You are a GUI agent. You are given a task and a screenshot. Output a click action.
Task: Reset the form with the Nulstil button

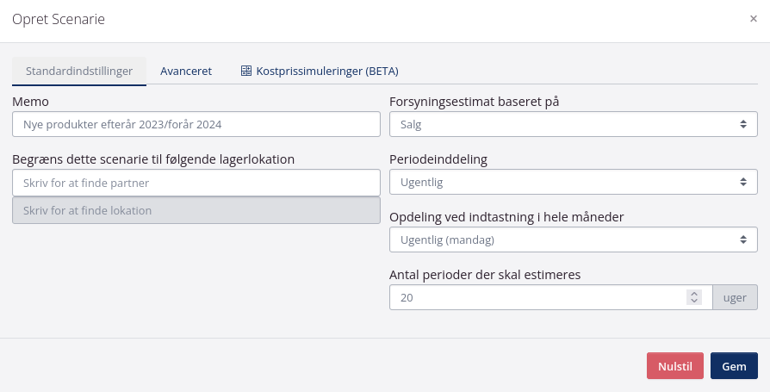(674, 366)
